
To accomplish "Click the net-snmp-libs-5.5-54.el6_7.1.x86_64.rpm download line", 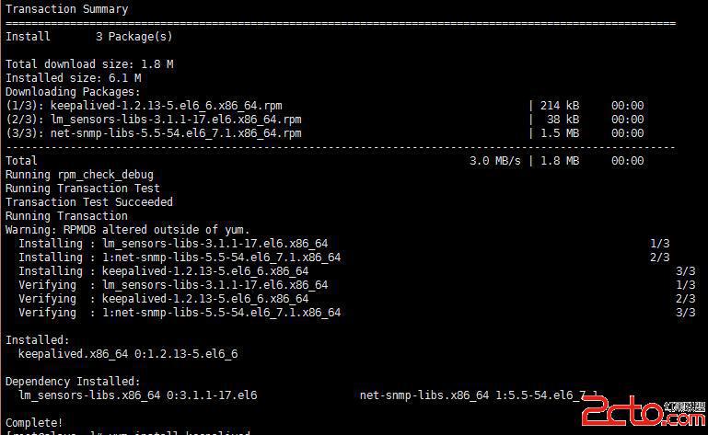I will 325,133.
